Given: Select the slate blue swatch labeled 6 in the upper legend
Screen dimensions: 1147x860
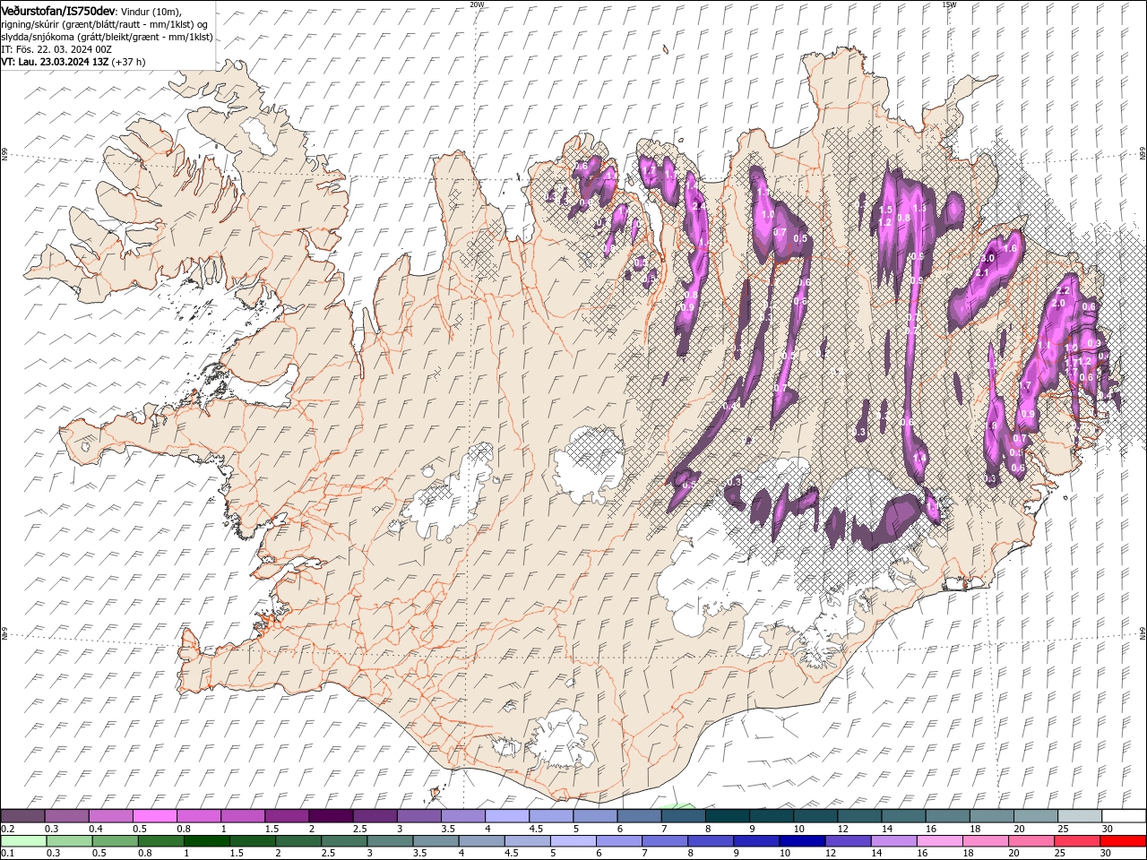Looking at the screenshot, I should [x=638, y=816].
